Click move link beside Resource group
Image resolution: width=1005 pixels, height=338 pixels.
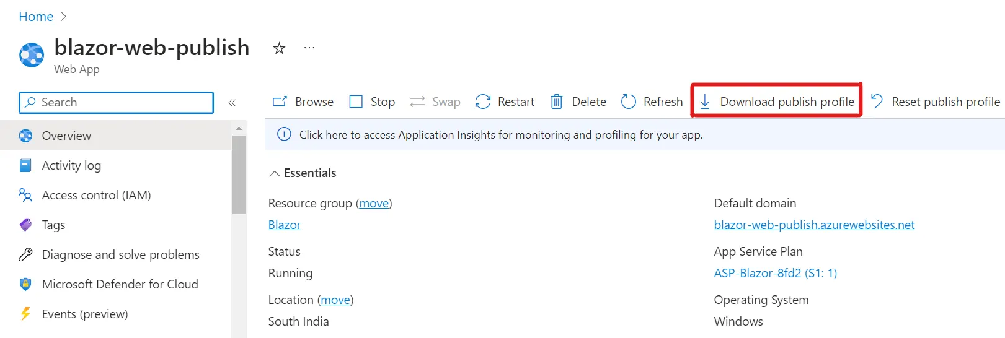(374, 203)
